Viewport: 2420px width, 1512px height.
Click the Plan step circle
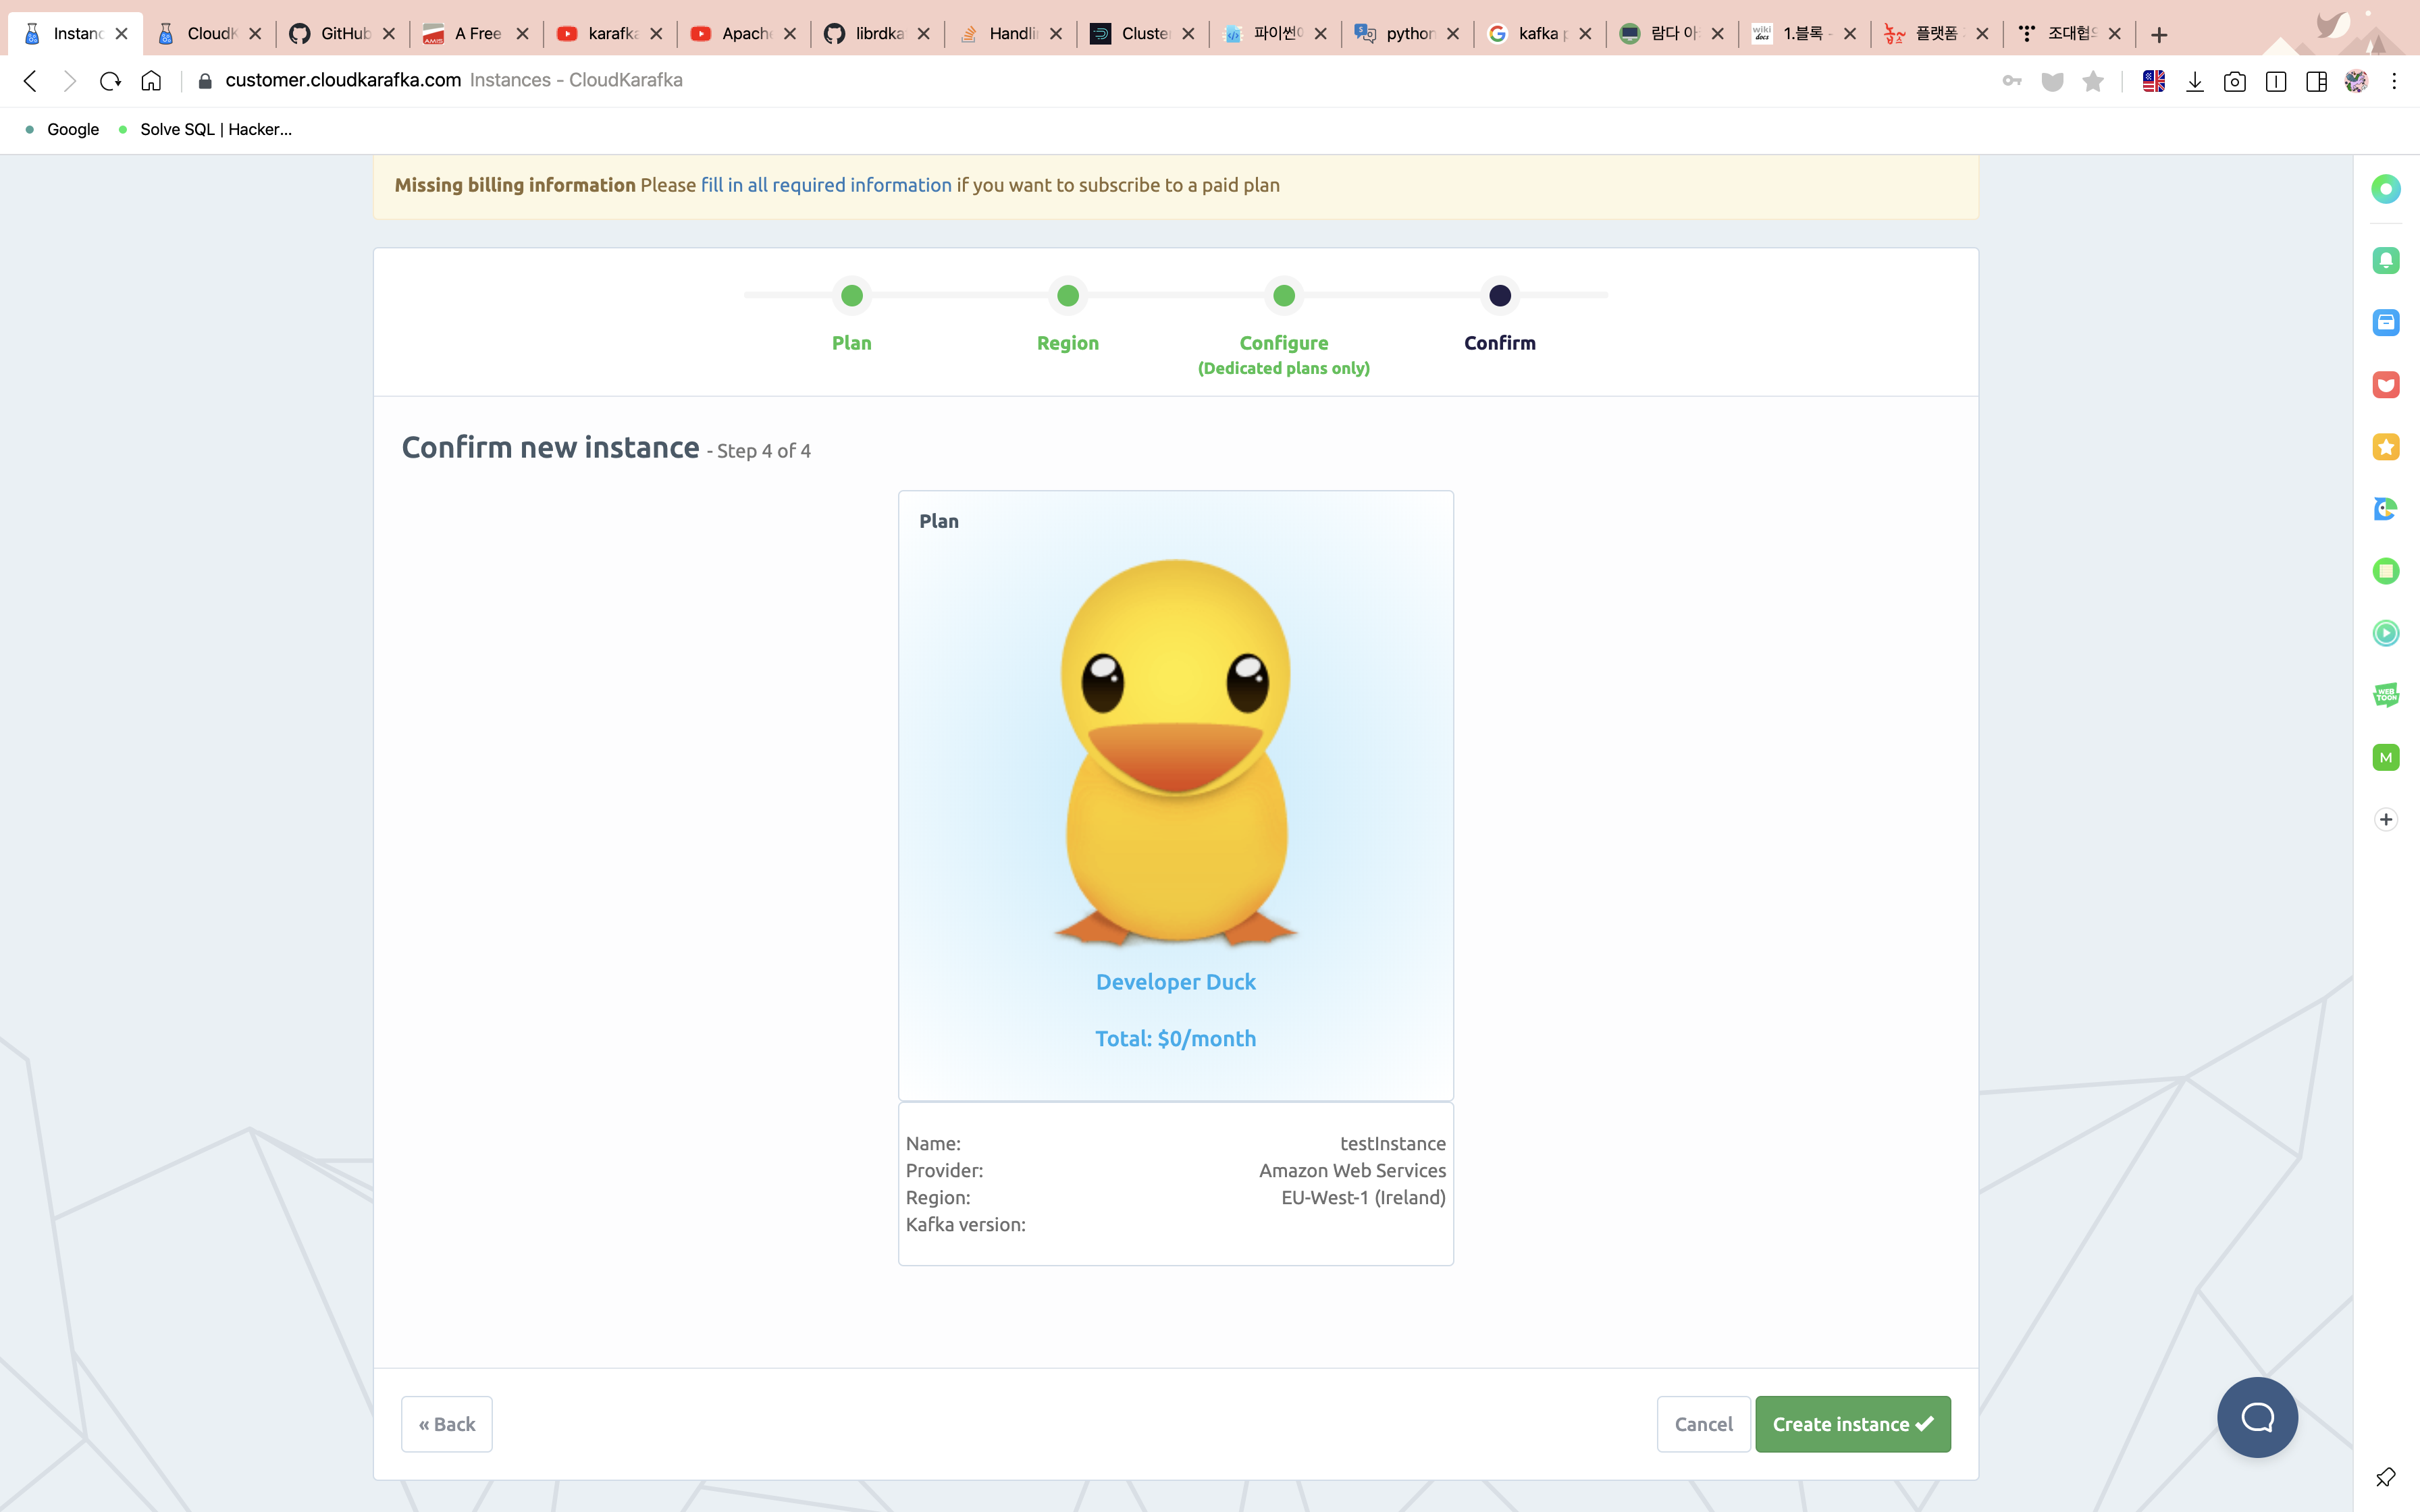tap(852, 296)
